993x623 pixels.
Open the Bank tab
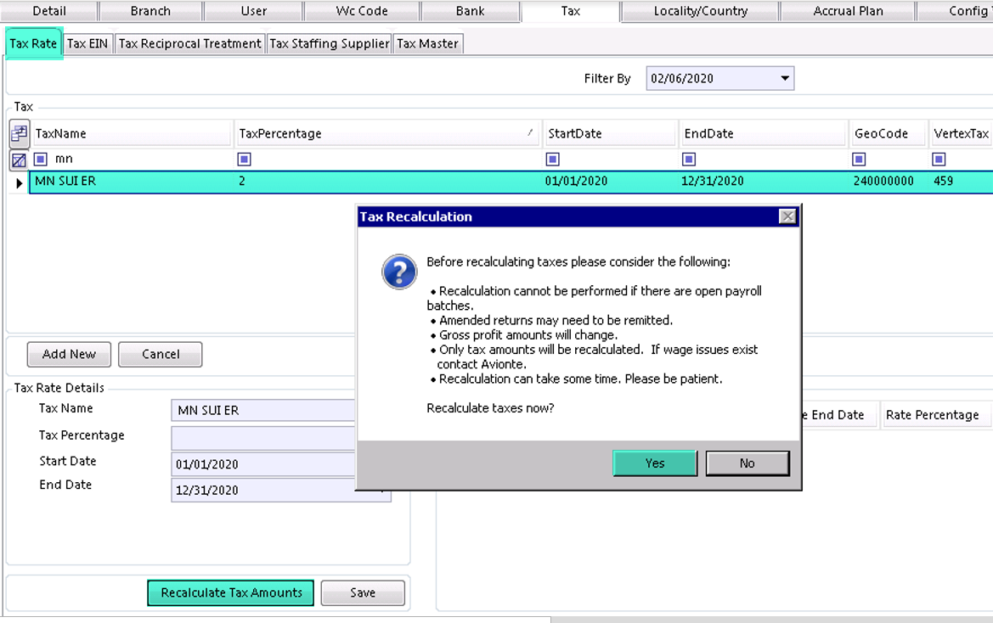[x=470, y=11]
